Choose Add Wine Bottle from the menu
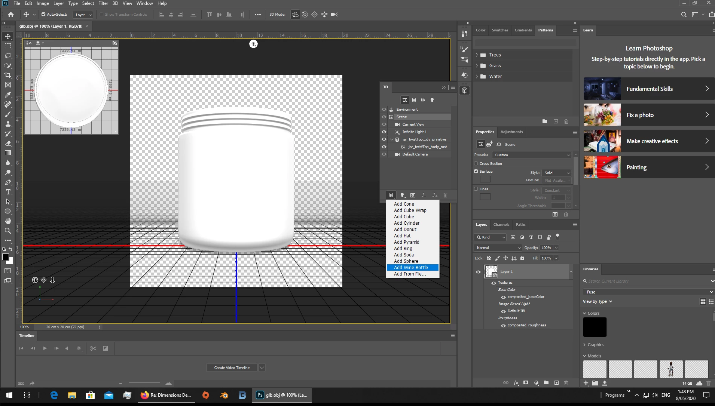Viewport: 715px width, 406px height. tap(411, 268)
